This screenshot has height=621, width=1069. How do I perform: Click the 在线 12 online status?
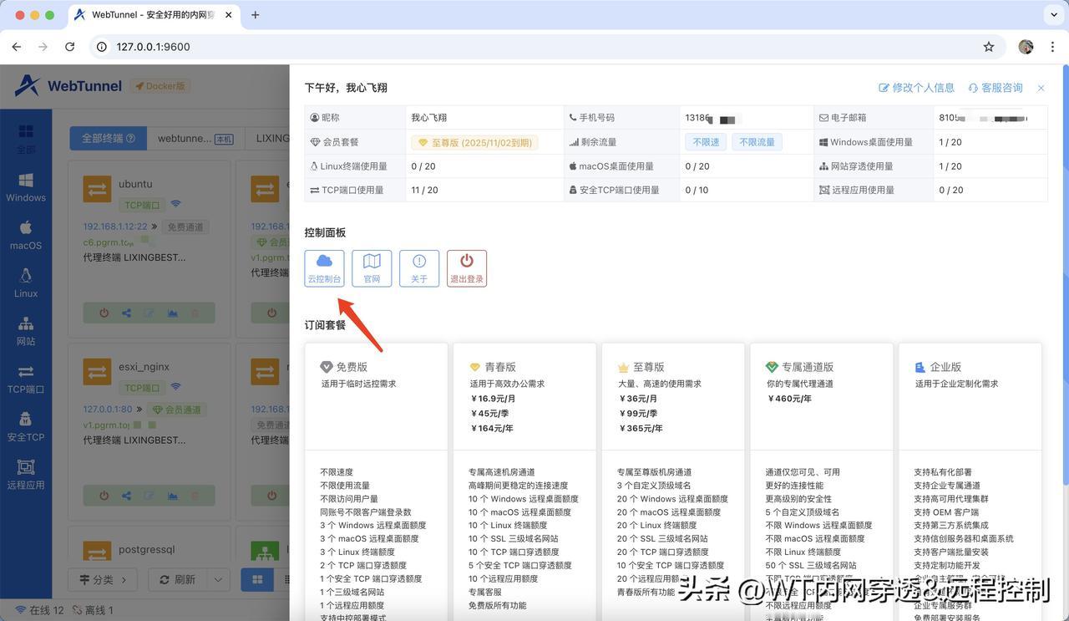point(40,611)
